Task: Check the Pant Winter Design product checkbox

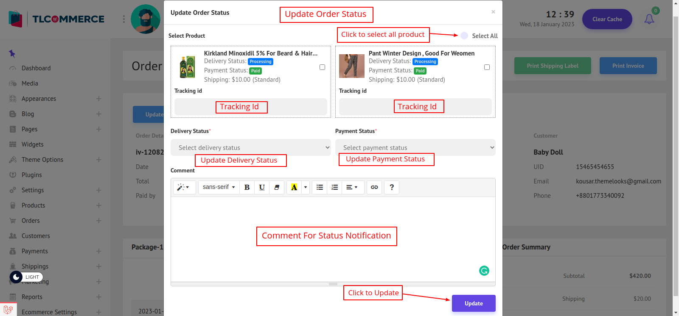Action: point(487,67)
